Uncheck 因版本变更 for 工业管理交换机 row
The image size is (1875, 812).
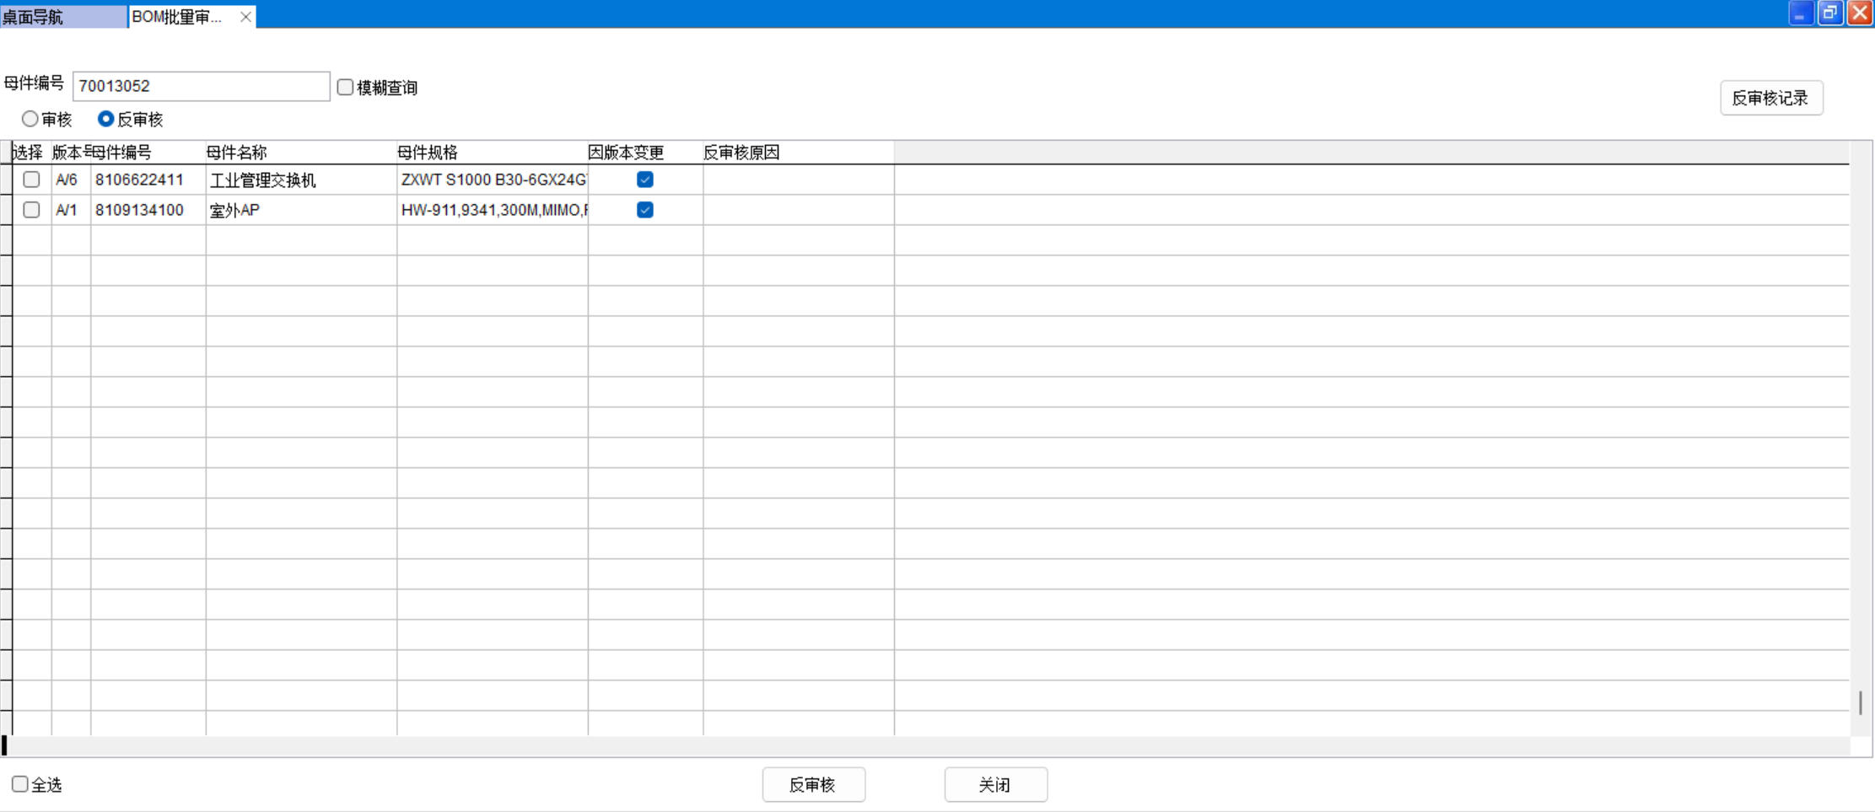click(x=645, y=180)
